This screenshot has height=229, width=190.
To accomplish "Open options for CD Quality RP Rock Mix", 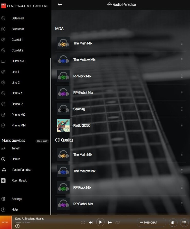I will pos(182,187).
